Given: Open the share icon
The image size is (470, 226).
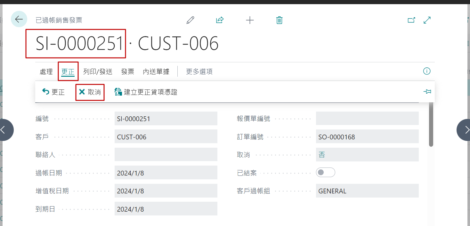Looking at the screenshot, I should (220, 20).
